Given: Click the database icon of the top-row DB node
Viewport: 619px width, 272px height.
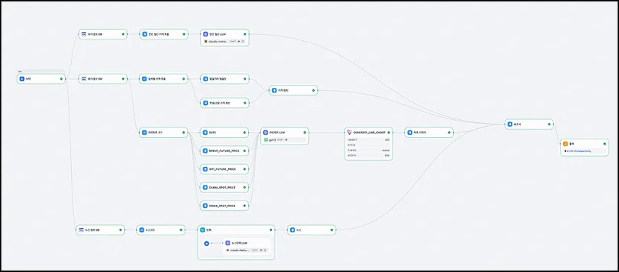Looking at the screenshot, I should [84, 34].
